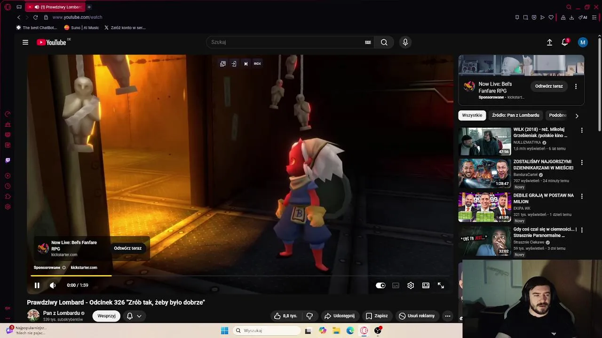
Task: Skip to next video with the top overlay icon
Action: (246, 64)
